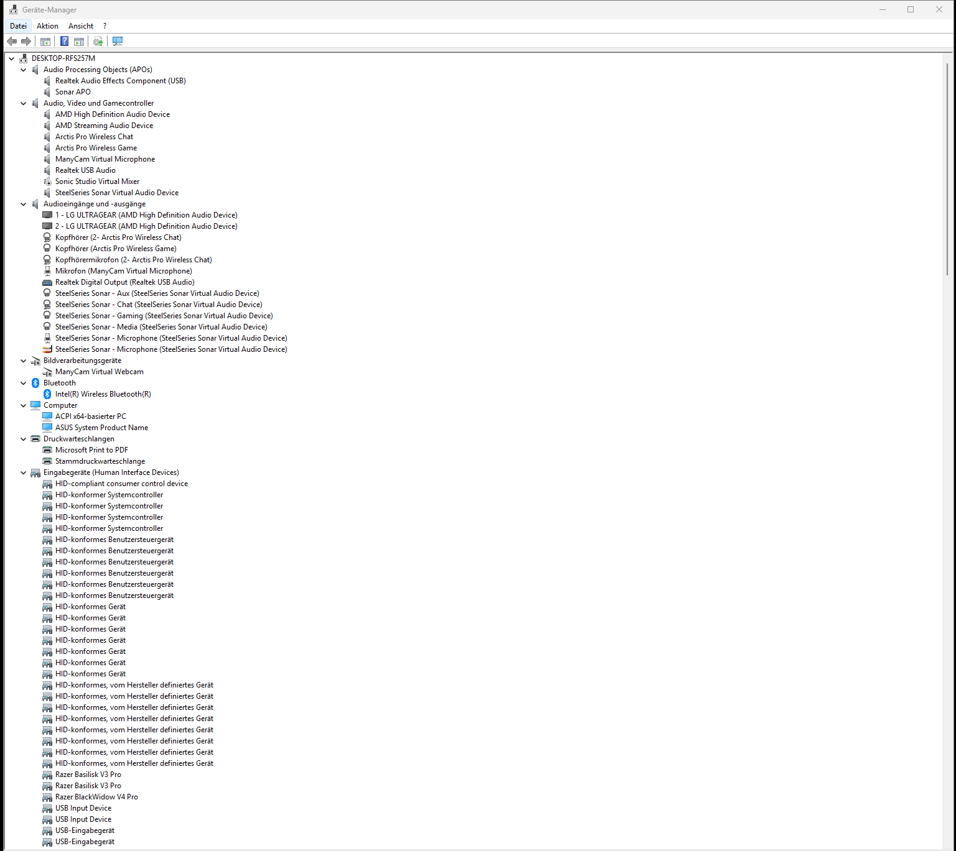The width and height of the screenshot is (956, 851).
Task: Collapse Audioeingänge und -ausgänge node
Action: [24, 204]
